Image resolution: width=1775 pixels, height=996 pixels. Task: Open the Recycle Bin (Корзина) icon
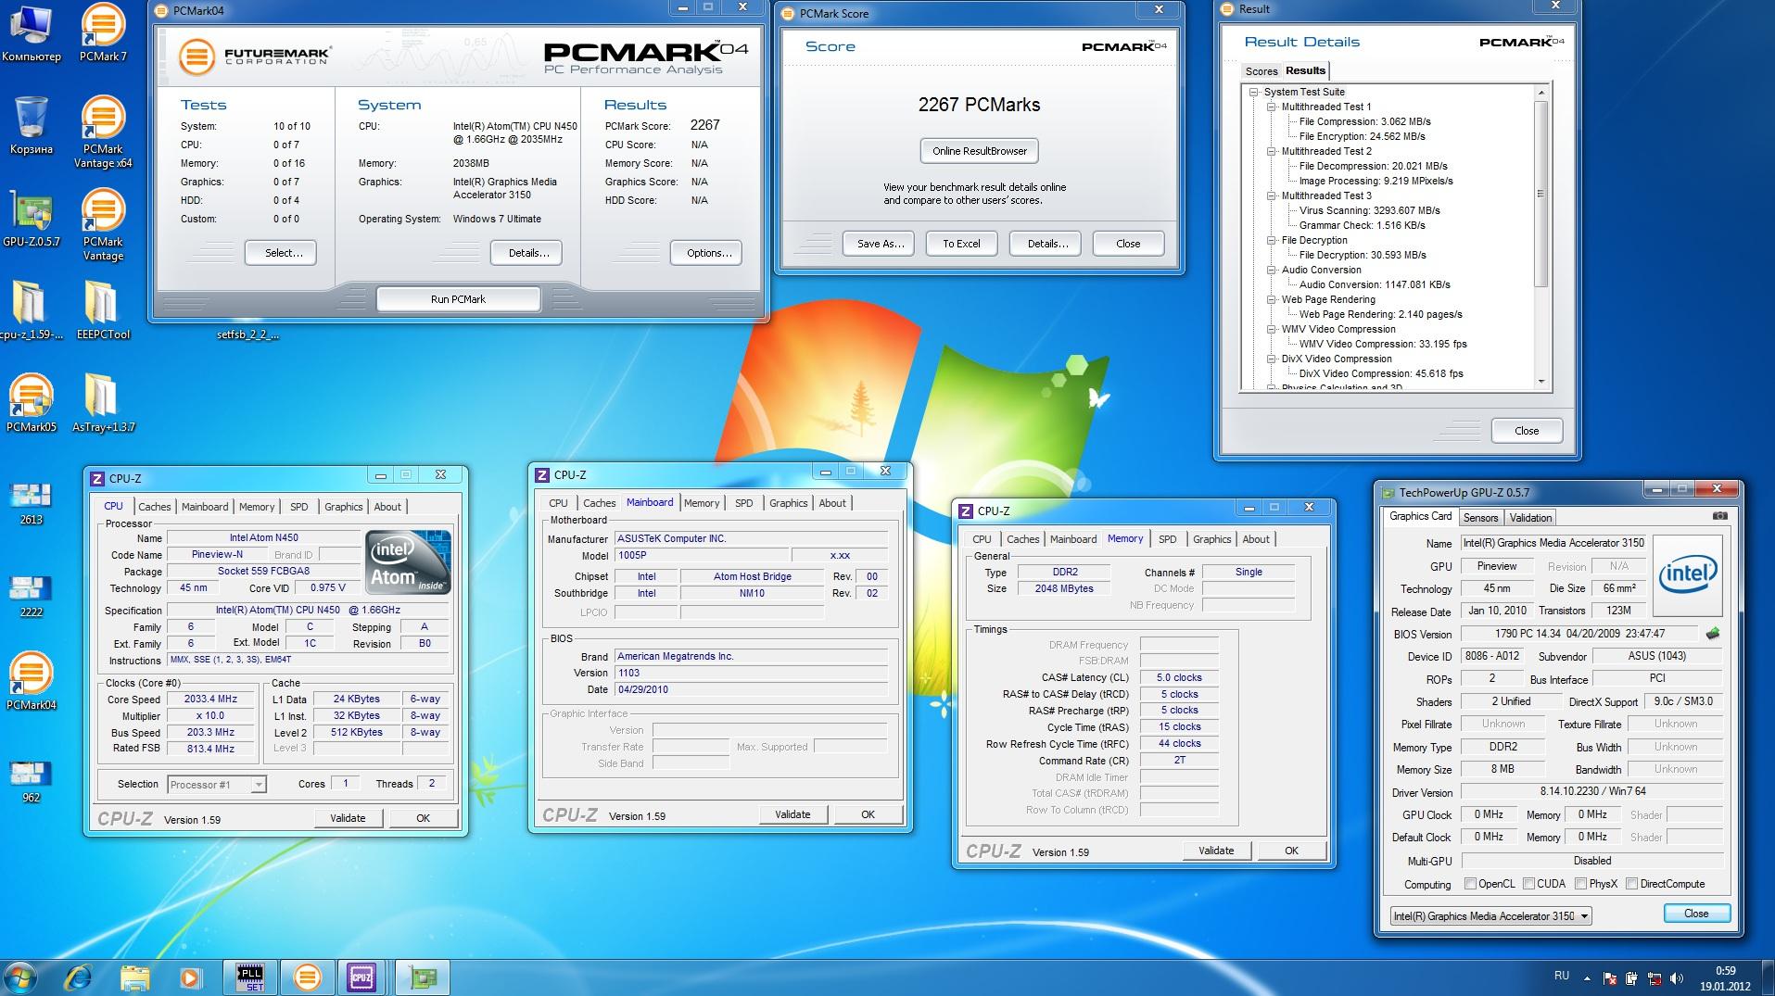click(x=32, y=125)
